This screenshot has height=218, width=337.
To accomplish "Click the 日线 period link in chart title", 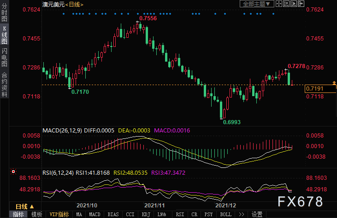I will pyautogui.click(x=75, y=4).
